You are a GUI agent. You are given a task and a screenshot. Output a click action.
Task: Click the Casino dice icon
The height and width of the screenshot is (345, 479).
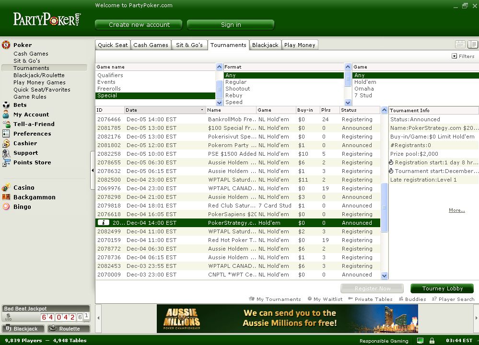[6, 187]
